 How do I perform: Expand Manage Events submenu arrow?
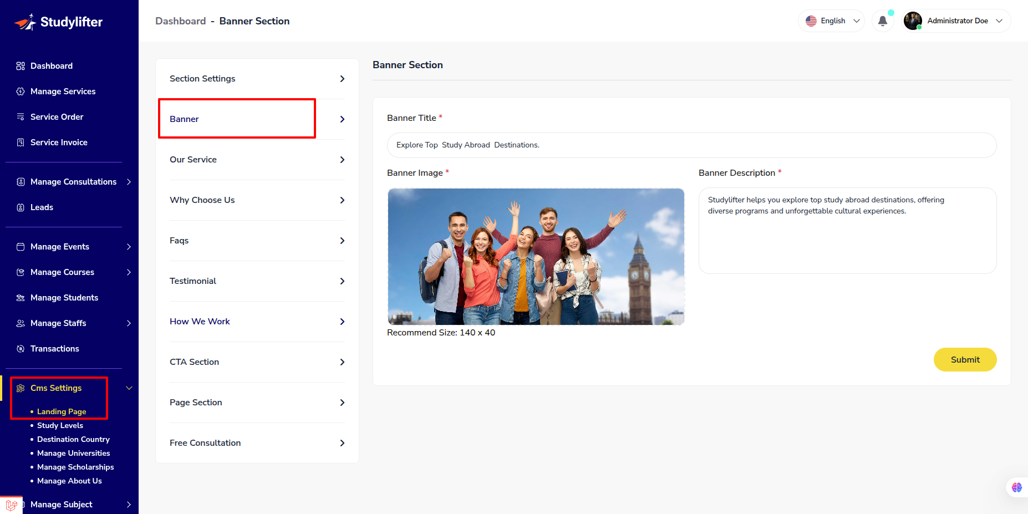(129, 247)
